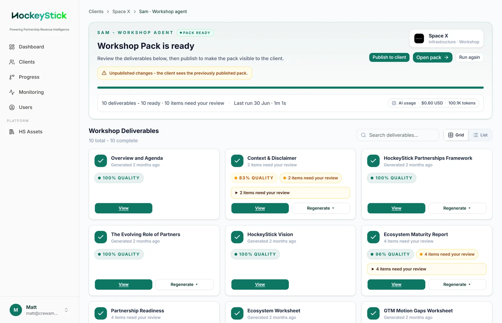View the Ecosystem Maturity Report deliverable
The width and height of the screenshot is (502, 323).
coord(396,284)
